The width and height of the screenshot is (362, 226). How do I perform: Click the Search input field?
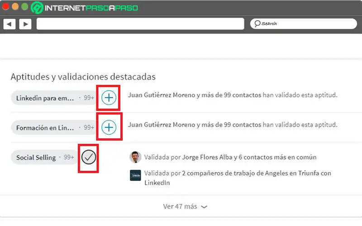click(303, 24)
